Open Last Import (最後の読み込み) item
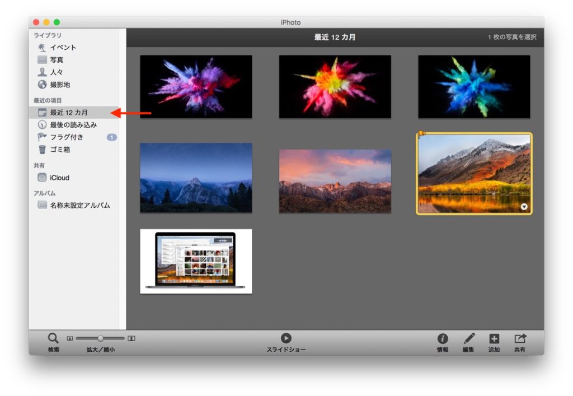 tap(73, 125)
